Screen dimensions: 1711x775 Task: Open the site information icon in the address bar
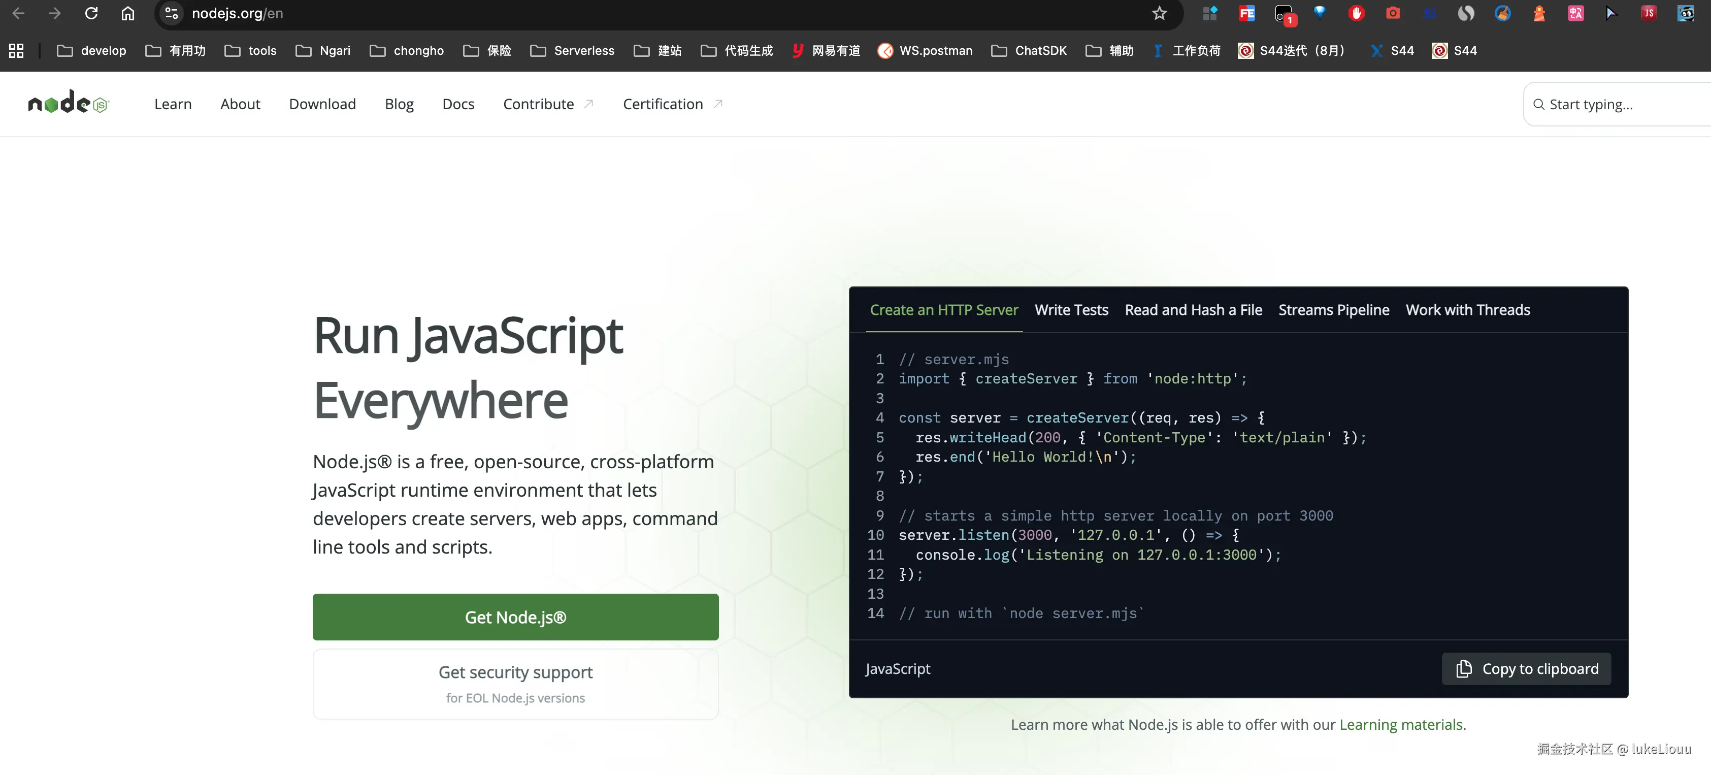172,13
